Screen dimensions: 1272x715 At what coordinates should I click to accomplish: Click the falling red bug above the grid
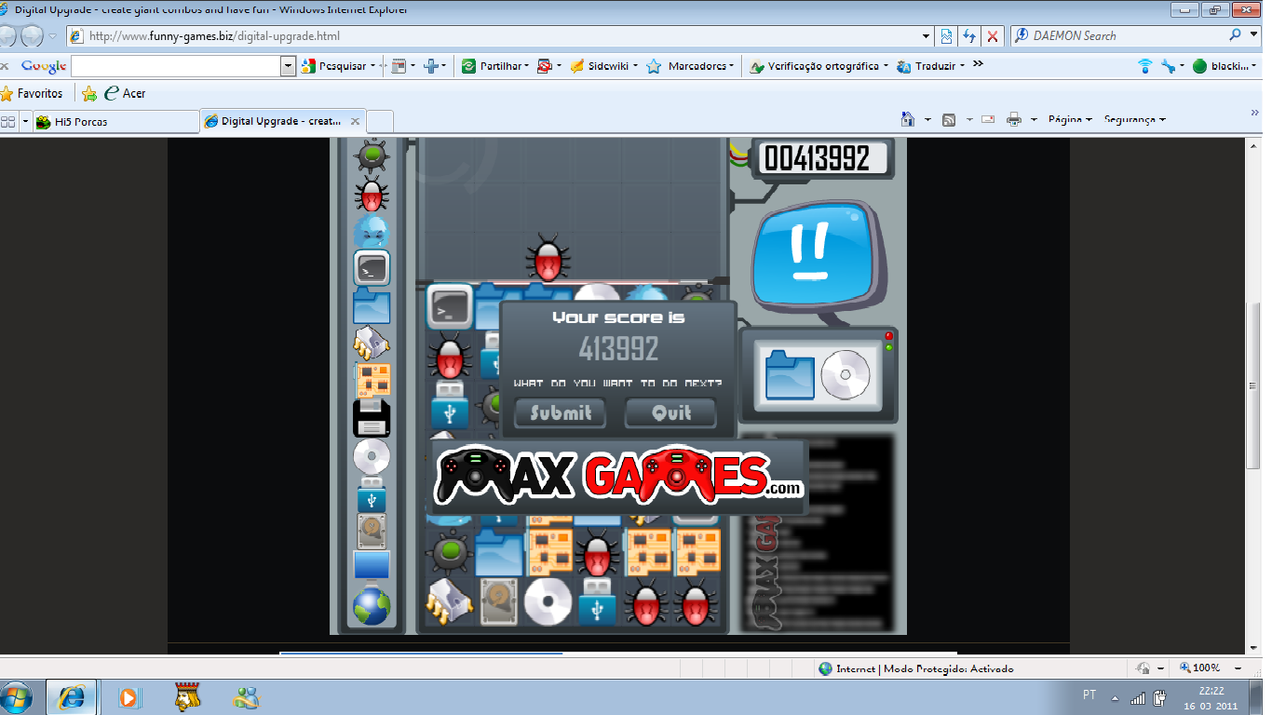tap(548, 259)
